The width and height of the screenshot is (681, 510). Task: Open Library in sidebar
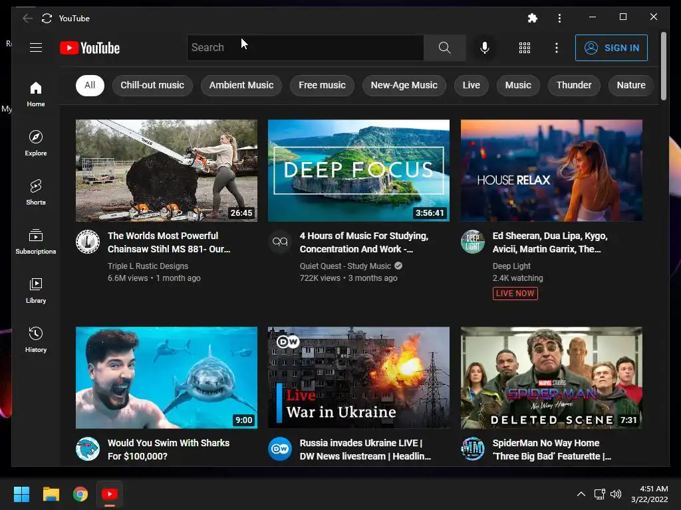[36, 291]
